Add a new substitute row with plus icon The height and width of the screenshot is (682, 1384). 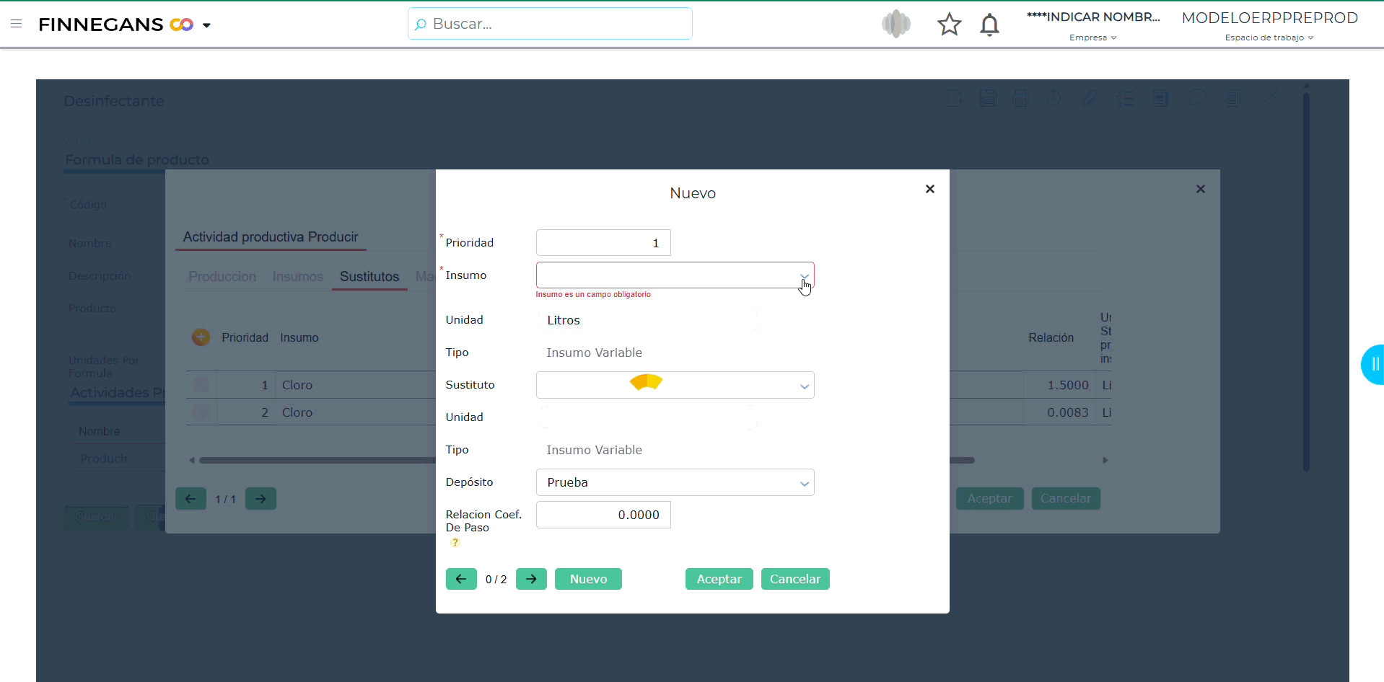coord(201,337)
